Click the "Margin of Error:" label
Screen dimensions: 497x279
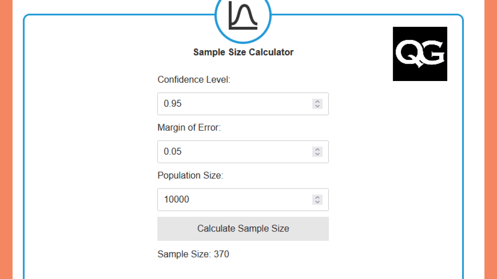tap(189, 128)
